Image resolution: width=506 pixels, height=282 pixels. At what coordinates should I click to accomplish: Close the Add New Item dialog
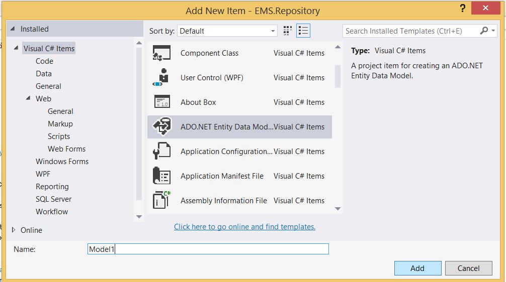[486, 8]
